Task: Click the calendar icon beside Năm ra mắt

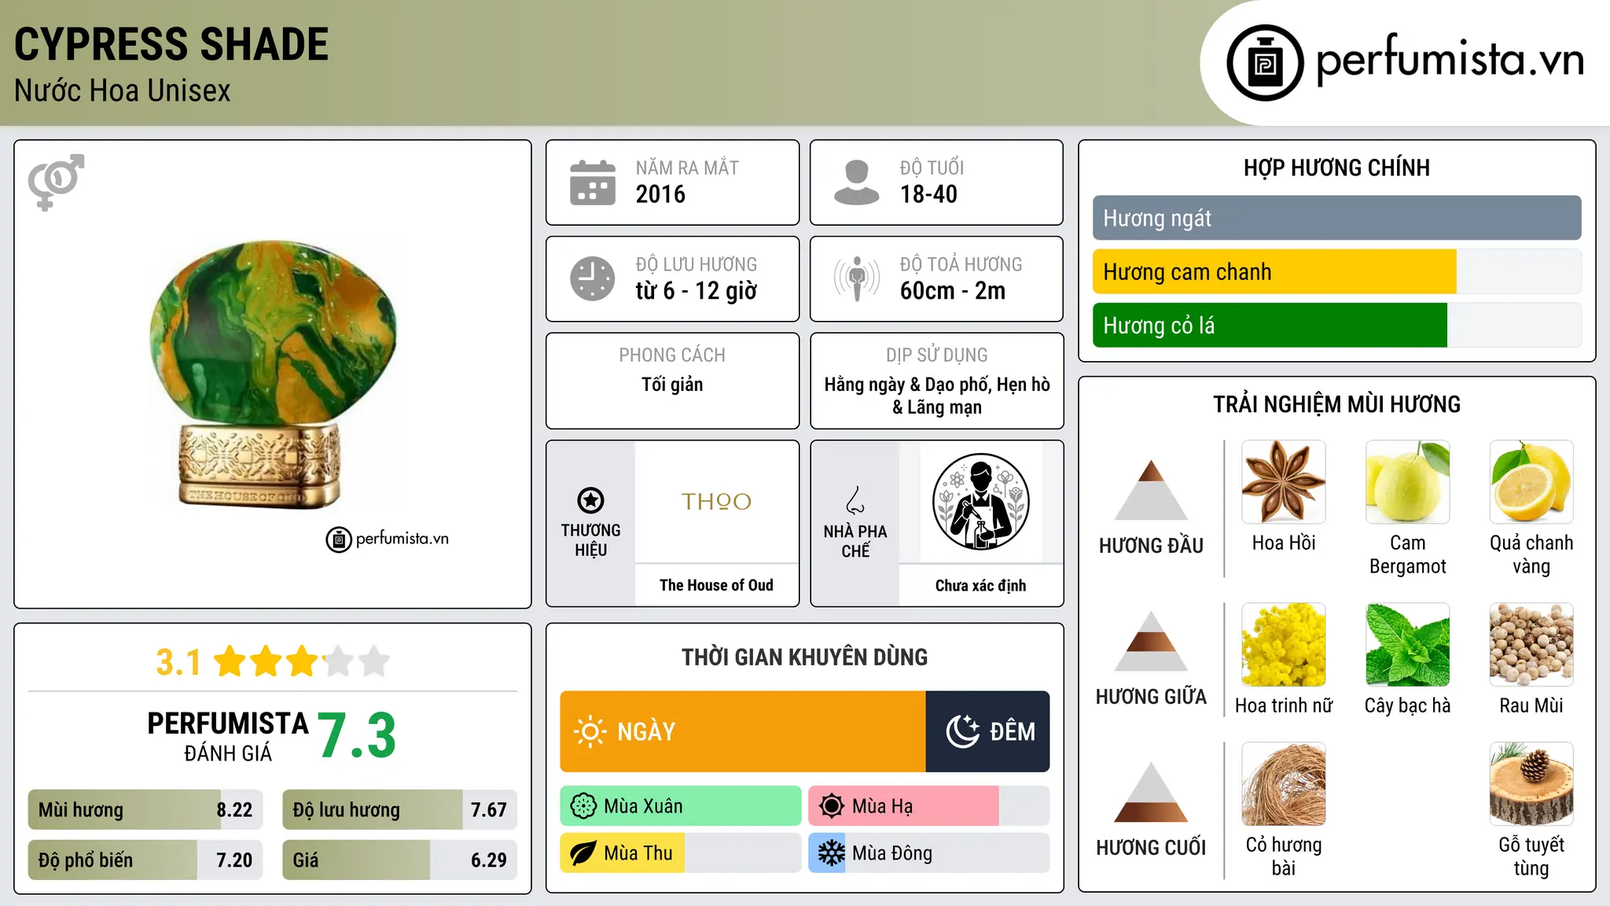Action: pos(593,182)
